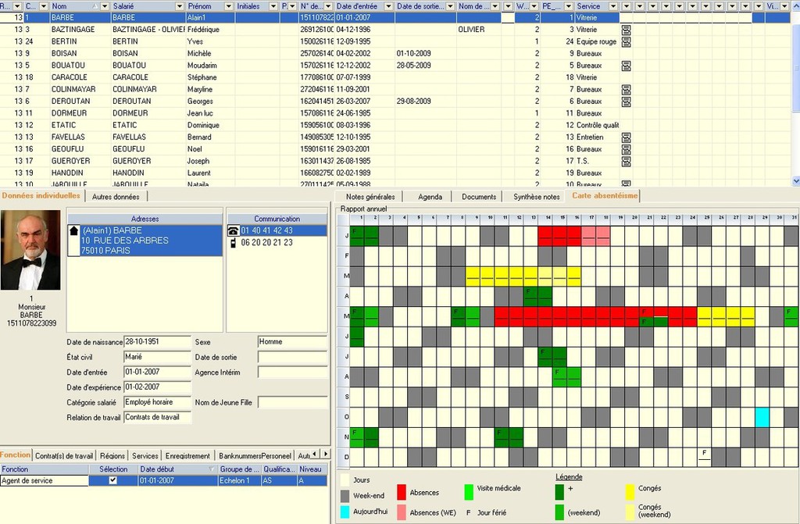Click the document icon in BOUATOU row
Image resolution: width=800 pixels, height=524 pixels.
click(626, 66)
